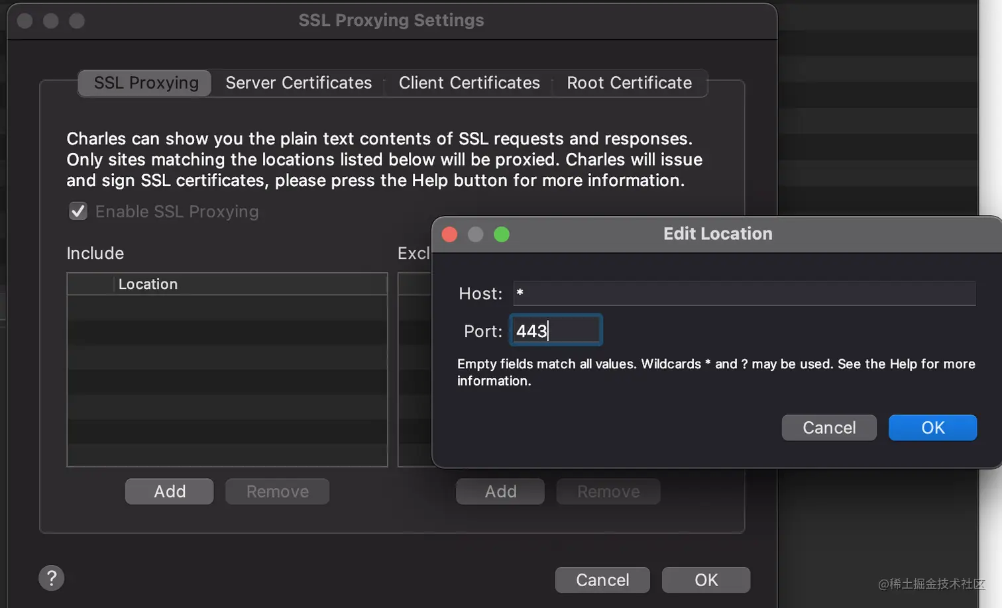Switch to the SSL Proxying tab
Viewport: 1002px width, 608px height.
(146, 83)
